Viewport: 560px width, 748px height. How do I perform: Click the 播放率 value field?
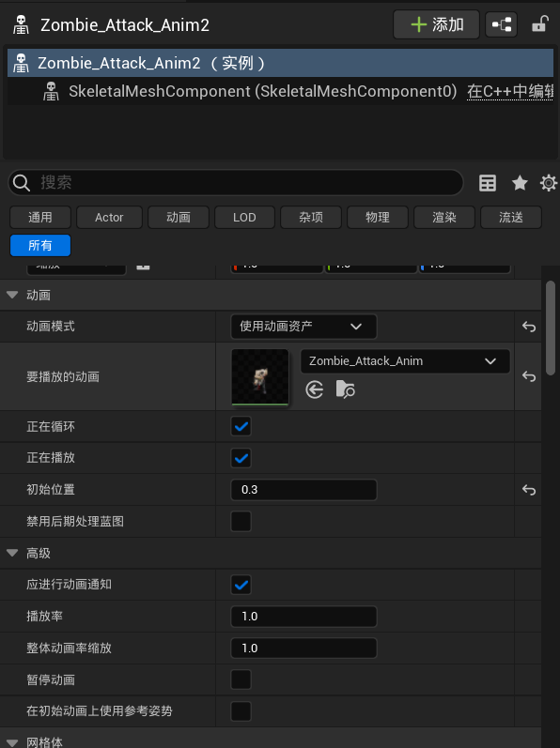[x=303, y=617]
